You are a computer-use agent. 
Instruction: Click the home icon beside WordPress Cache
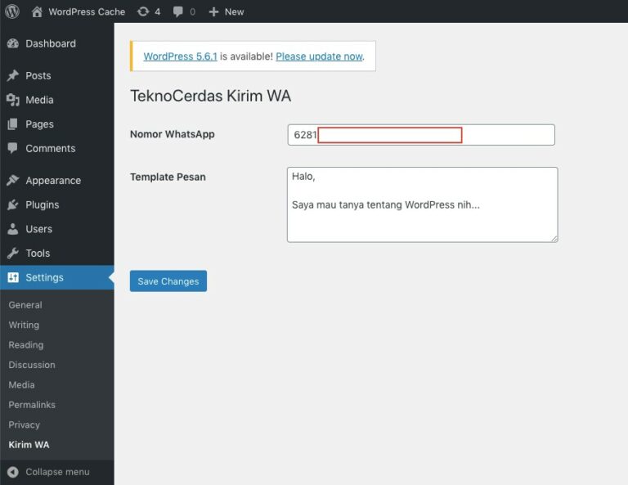pos(37,11)
